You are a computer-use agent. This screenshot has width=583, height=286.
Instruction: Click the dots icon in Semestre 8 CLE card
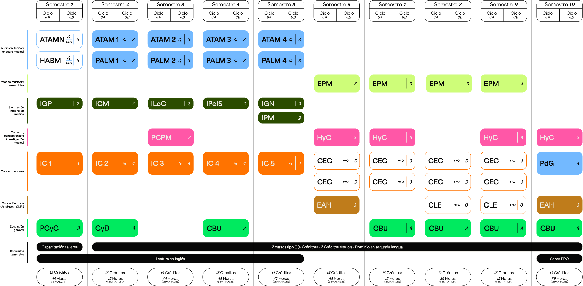tap(457, 205)
